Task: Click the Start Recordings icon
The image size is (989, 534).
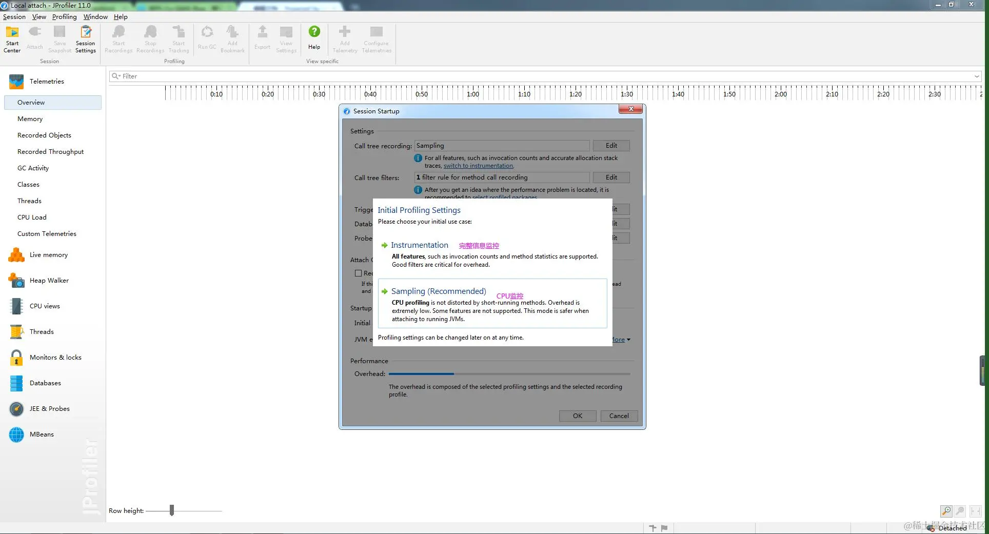Action: tap(118, 39)
